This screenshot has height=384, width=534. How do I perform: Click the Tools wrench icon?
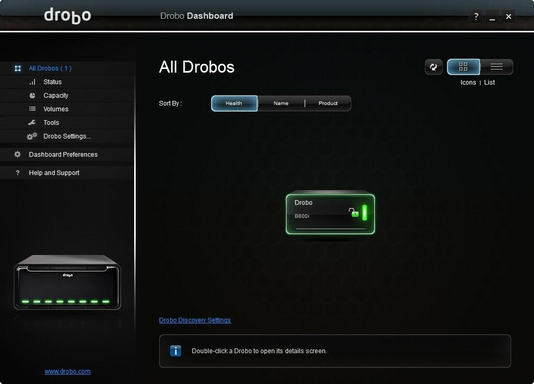coord(32,122)
